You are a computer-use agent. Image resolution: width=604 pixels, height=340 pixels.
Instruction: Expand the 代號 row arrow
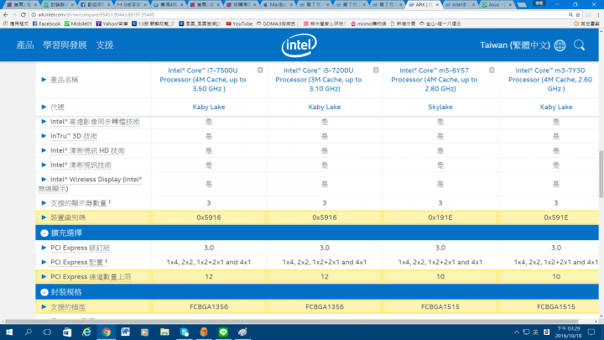coord(44,107)
